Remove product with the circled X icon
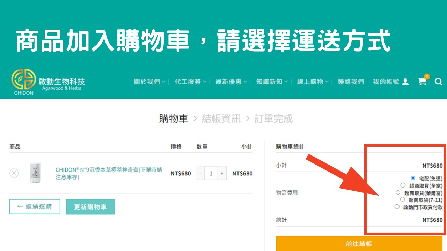Viewport: 447px width, 251px height. [14, 173]
